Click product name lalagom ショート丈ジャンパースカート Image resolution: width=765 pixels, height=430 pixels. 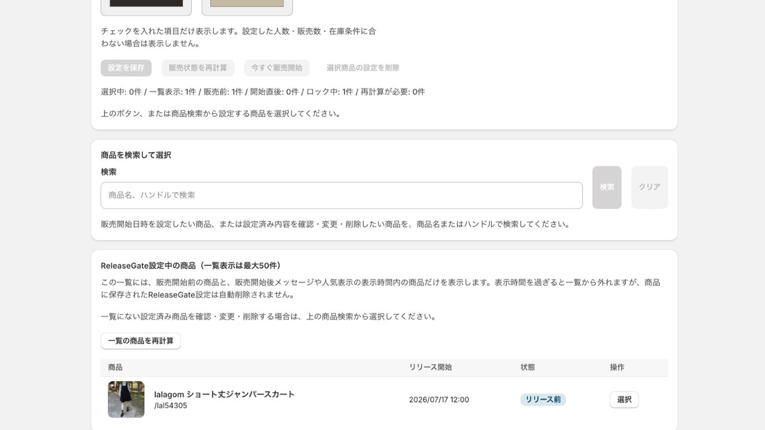(224, 394)
